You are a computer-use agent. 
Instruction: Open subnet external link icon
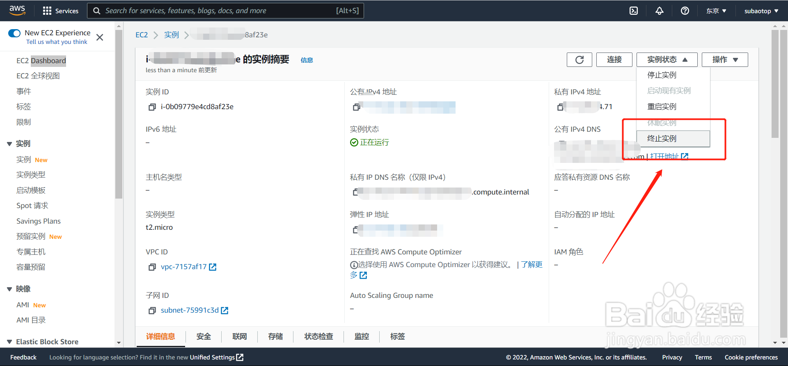tap(224, 311)
